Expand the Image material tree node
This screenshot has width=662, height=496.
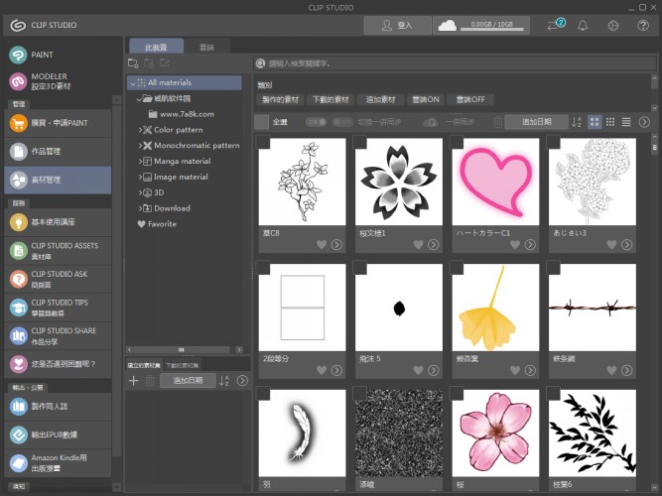pyautogui.click(x=140, y=177)
